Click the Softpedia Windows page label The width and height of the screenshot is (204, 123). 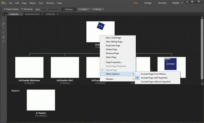pos(29,80)
